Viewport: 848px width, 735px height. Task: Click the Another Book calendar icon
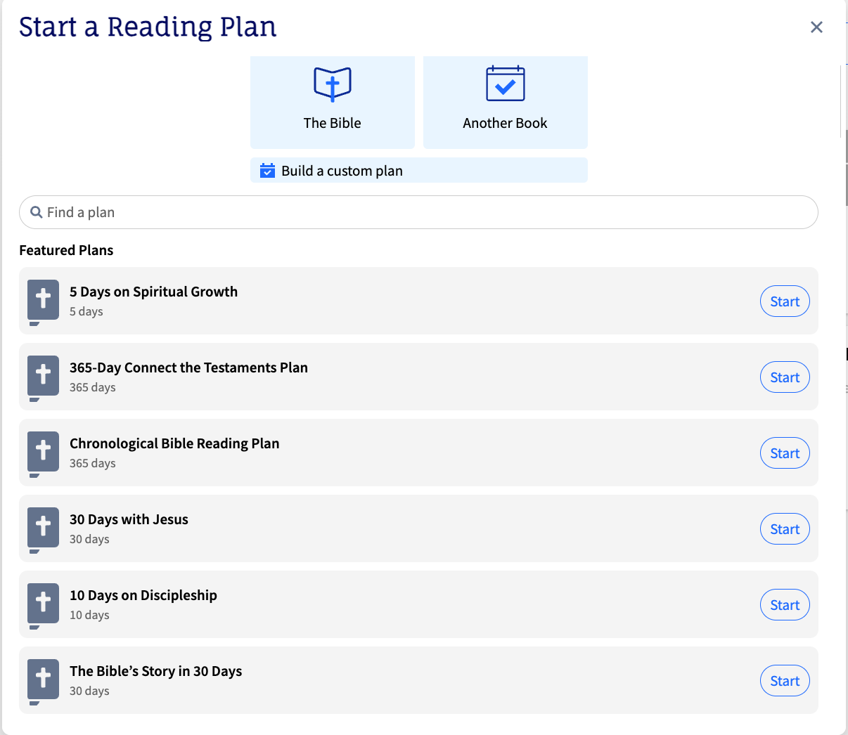pyautogui.click(x=506, y=84)
